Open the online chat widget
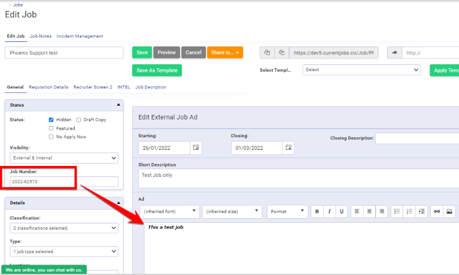This screenshot has width=459, height=275. coord(44,270)
